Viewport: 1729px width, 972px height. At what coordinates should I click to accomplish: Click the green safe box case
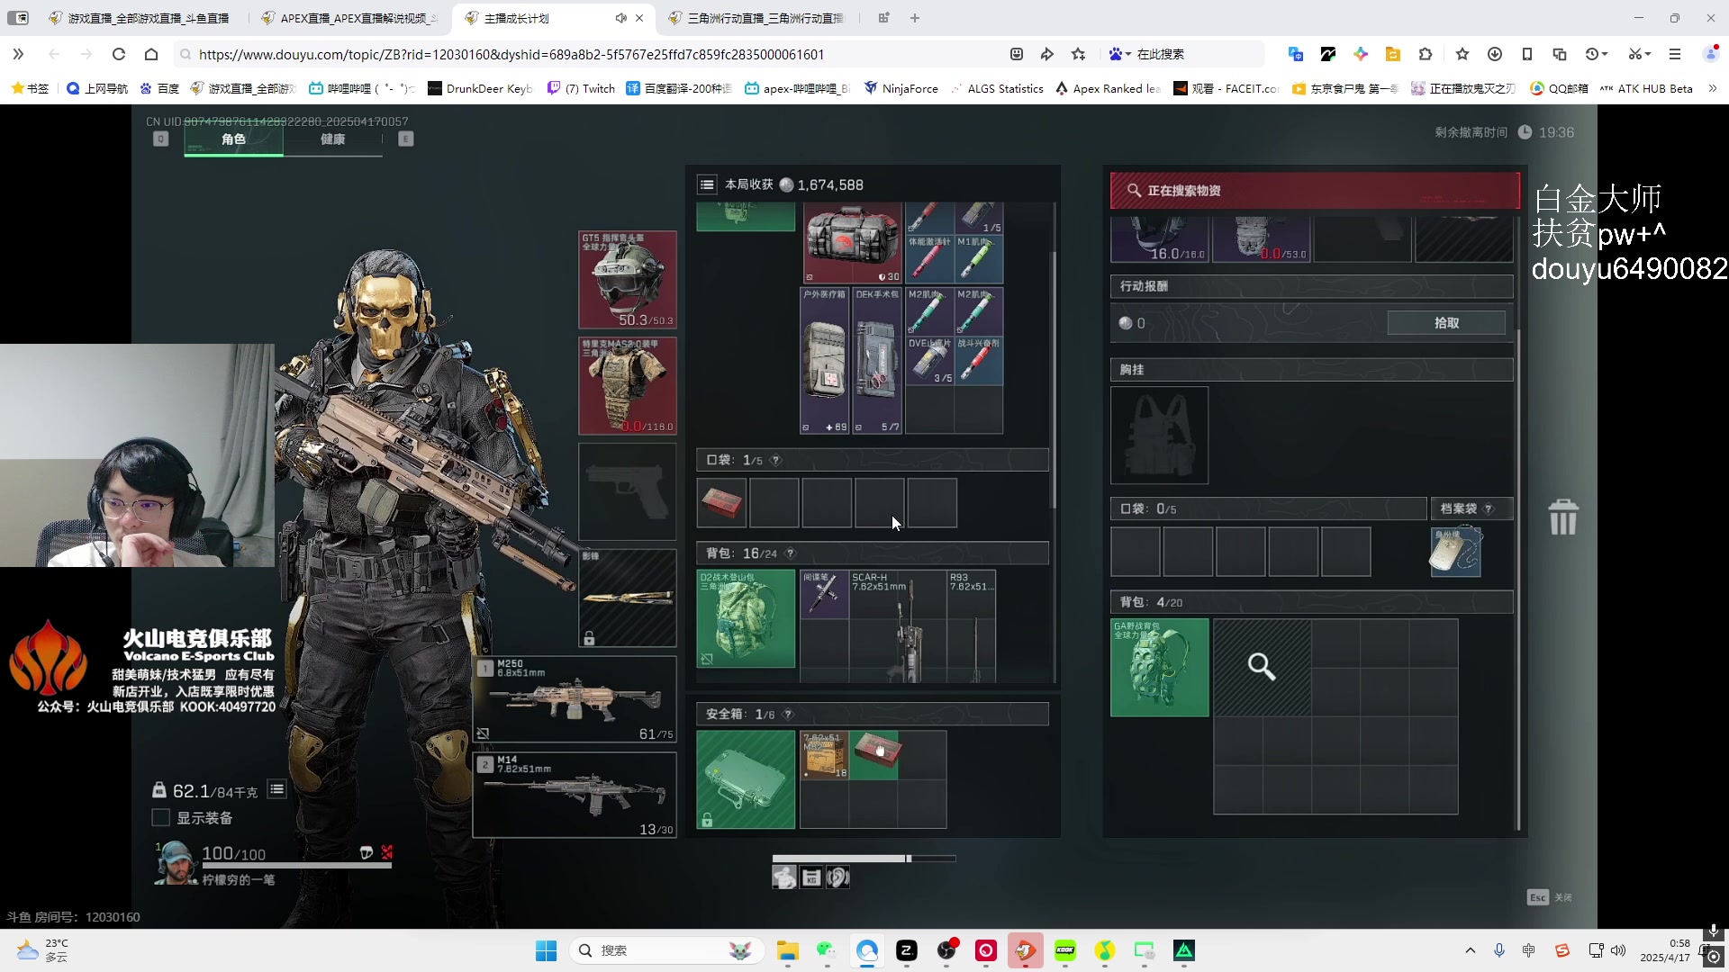coord(746,779)
